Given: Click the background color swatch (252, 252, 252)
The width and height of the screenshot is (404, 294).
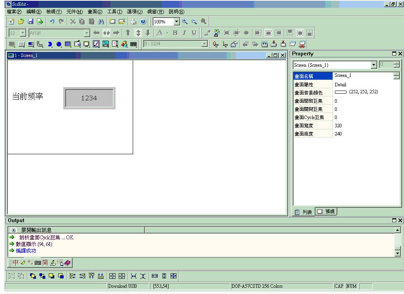Looking at the screenshot, I should 340,93.
